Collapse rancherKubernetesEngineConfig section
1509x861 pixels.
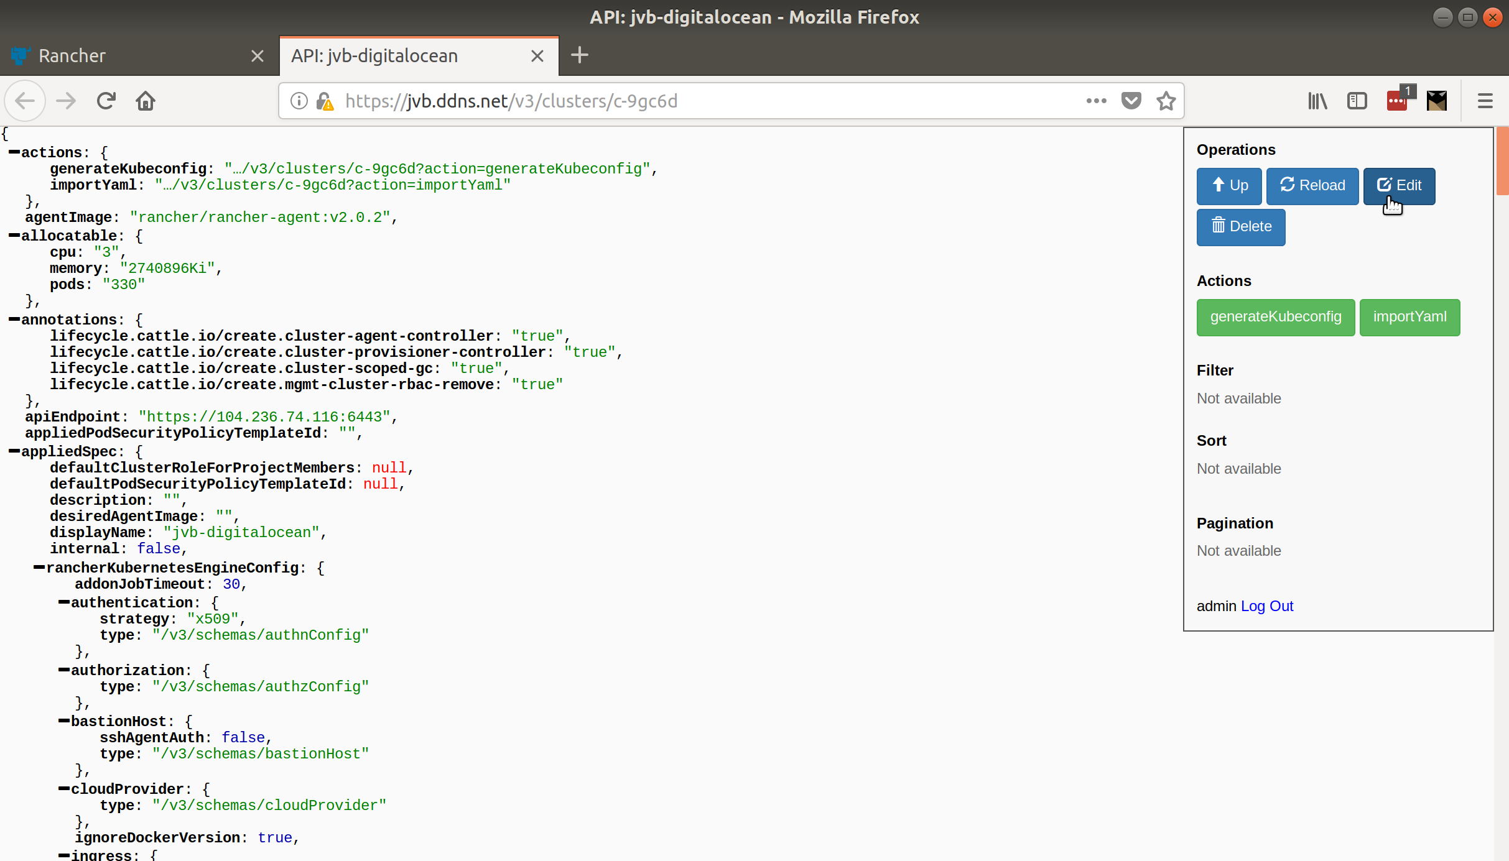click(x=39, y=568)
